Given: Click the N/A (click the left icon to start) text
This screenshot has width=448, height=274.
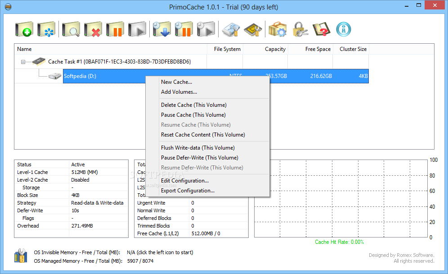Looking at the screenshot, I should (160, 252).
